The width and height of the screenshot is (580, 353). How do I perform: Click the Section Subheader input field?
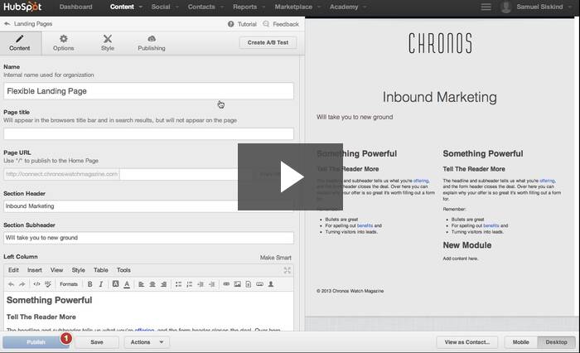148,238
